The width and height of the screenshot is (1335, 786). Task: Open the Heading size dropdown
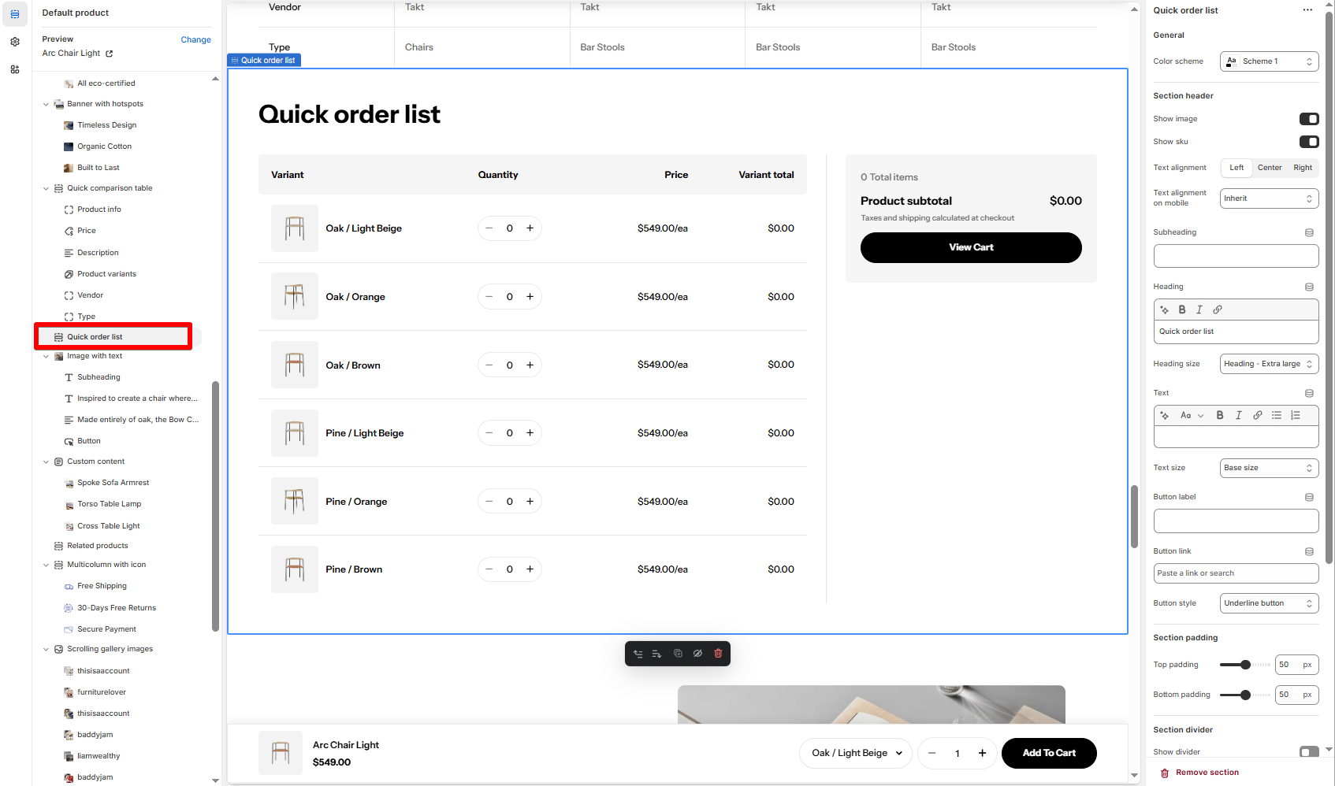click(1270, 364)
